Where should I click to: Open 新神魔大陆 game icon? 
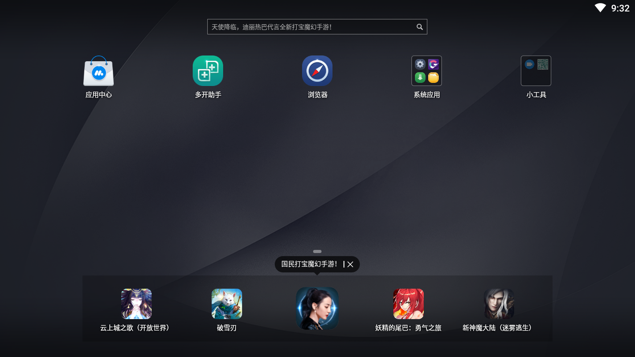(499, 304)
